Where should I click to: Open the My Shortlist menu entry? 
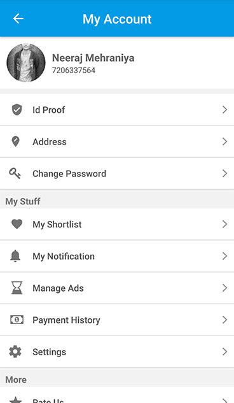[117, 224]
